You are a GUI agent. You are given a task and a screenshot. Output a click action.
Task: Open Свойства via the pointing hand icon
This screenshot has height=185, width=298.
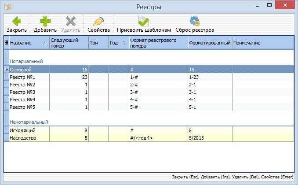click(x=98, y=21)
